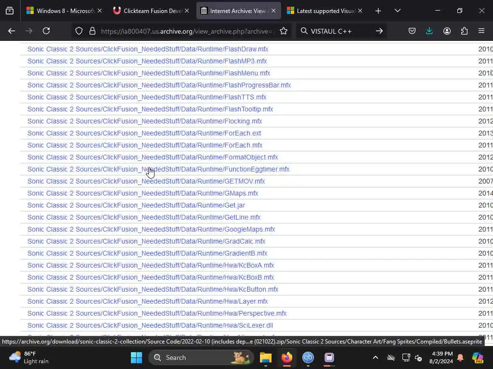Click the site security padlock icon
The image size is (493, 369).
tap(92, 31)
